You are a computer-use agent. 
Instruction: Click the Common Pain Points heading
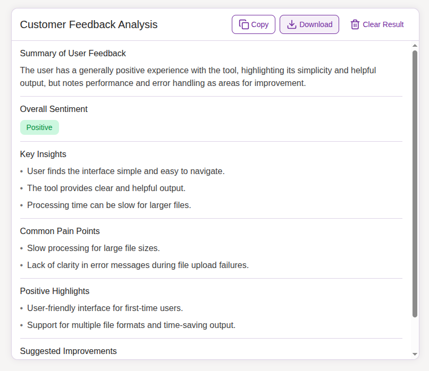(60, 231)
